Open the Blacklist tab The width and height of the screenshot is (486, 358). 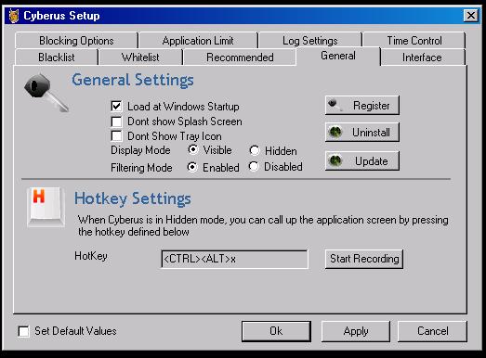tap(57, 58)
